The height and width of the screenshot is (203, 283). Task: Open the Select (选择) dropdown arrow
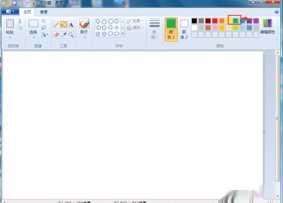click(34, 37)
